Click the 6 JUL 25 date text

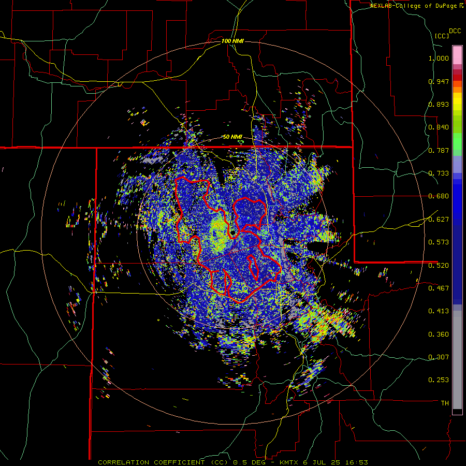click(323, 462)
